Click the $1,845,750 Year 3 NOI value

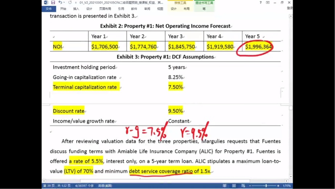coord(181,47)
